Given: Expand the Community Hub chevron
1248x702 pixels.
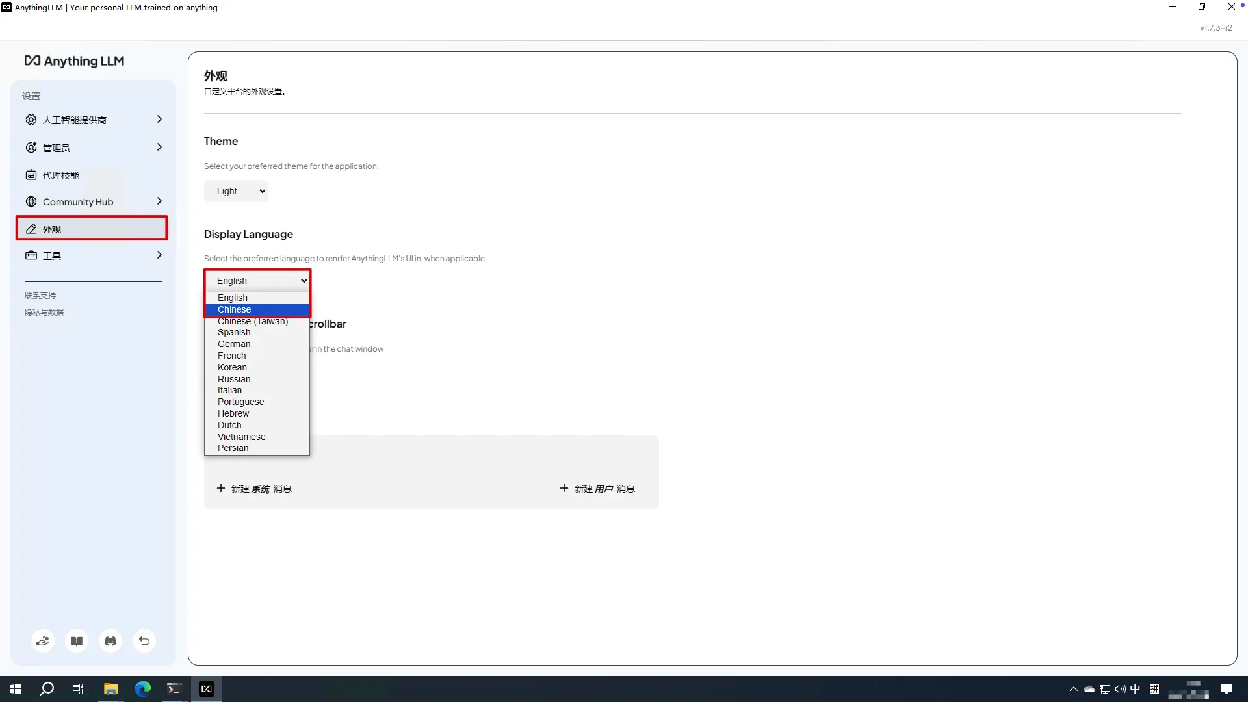Looking at the screenshot, I should point(159,201).
